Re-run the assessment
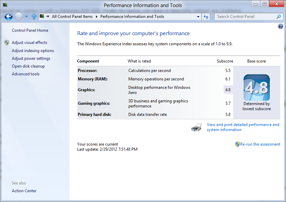The image size is (286, 202). (260, 144)
